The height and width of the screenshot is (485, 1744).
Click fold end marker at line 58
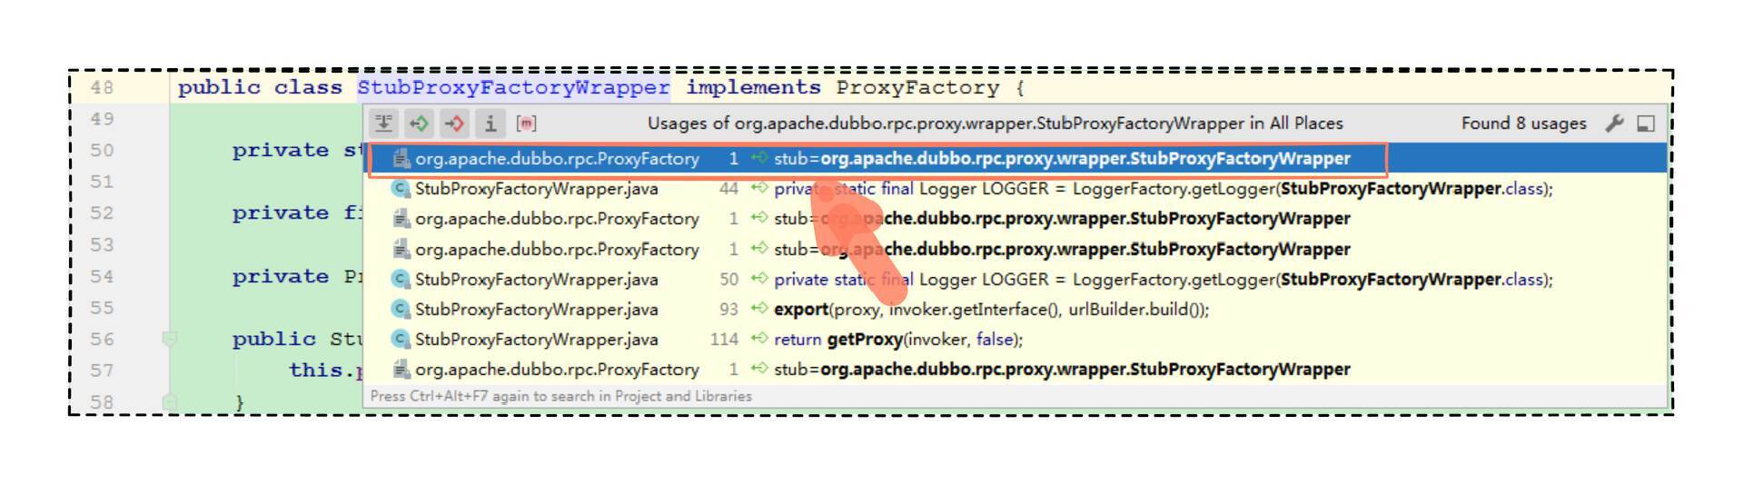[x=168, y=401]
